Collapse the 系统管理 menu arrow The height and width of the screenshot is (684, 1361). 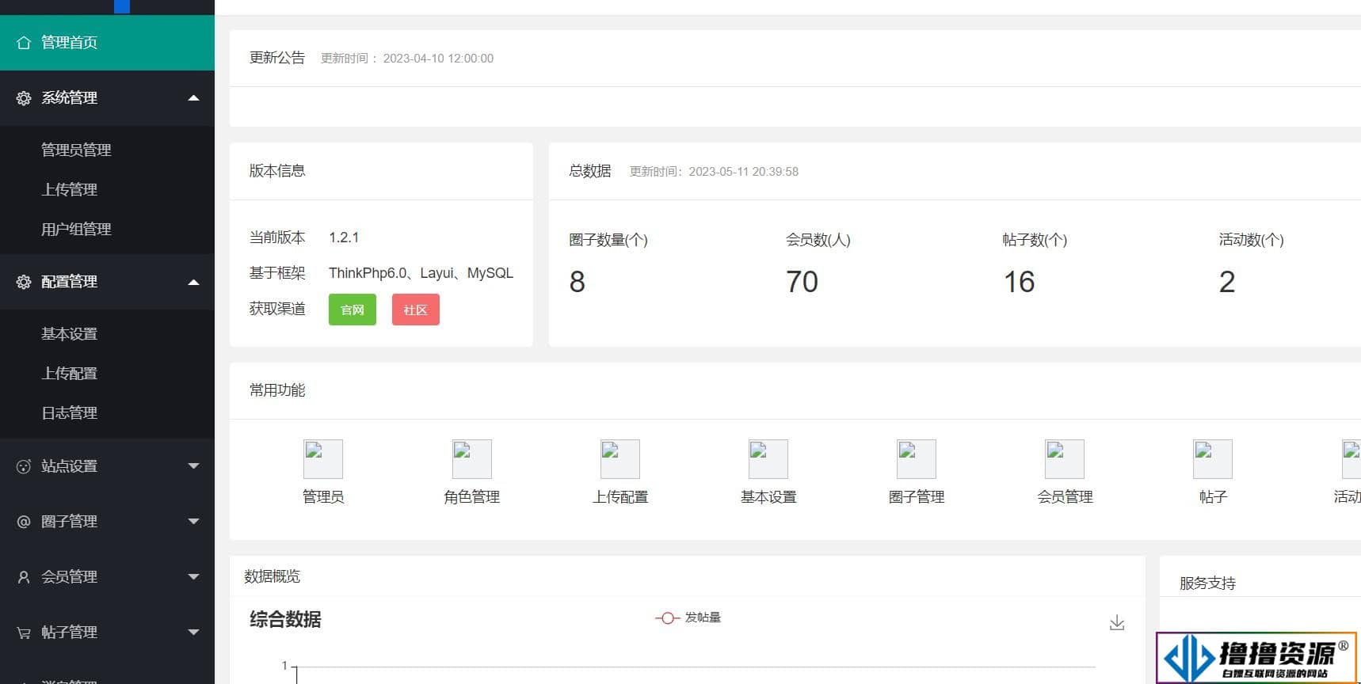193,98
